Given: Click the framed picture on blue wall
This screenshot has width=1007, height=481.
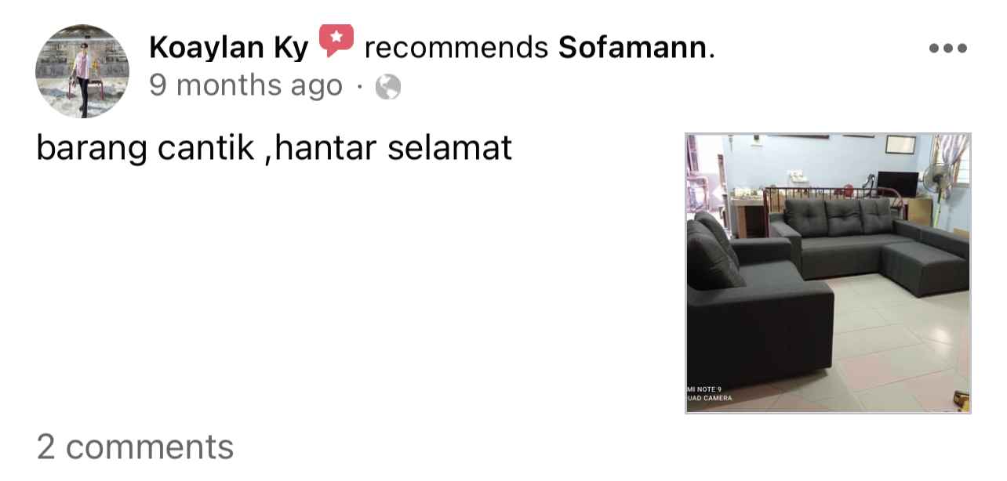Looking at the screenshot, I should (900, 144).
